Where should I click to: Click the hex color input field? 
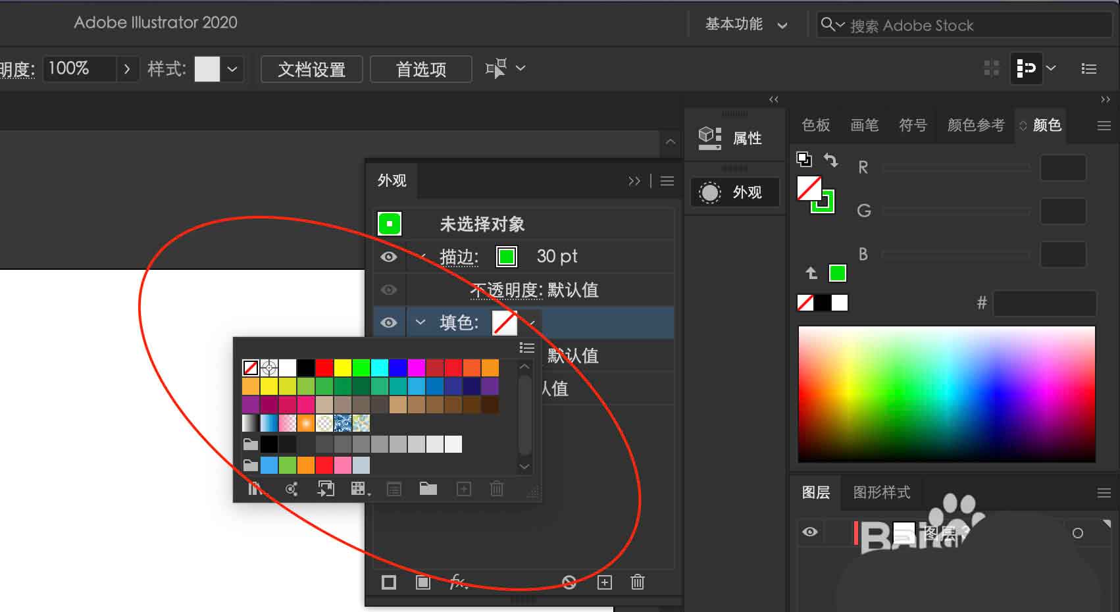coord(1044,303)
